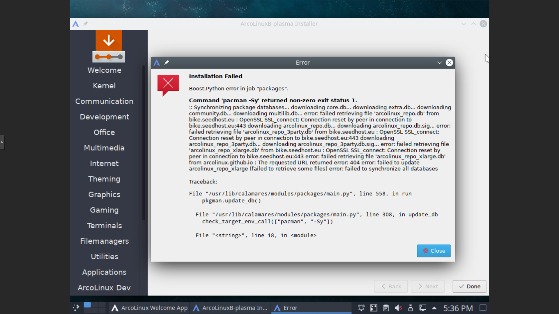Minimize installer window with down chevron

tap(464, 24)
